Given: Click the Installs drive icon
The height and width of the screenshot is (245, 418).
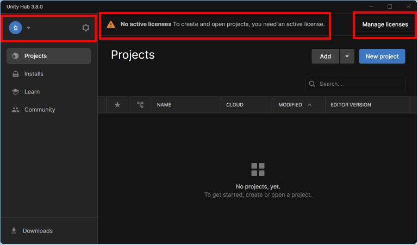Looking at the screenshot, I should [16, 74].
